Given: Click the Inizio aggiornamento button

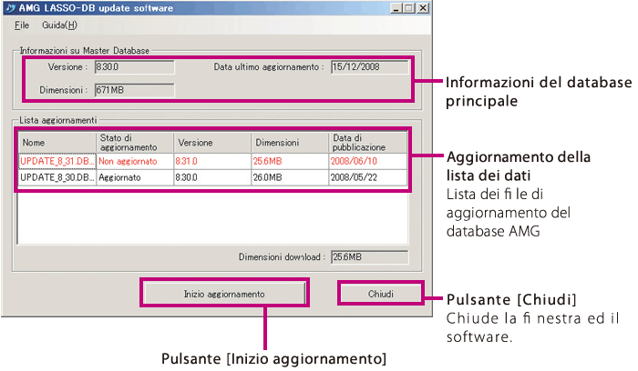Looking at the screenshot, I should point(224,294).
